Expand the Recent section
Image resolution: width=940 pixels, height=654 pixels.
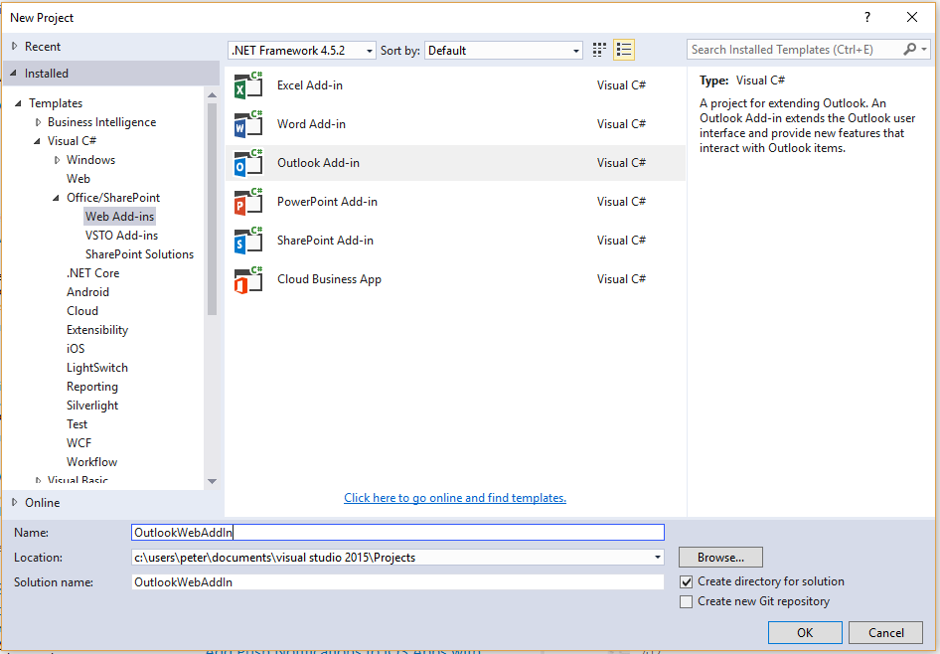(x=14, y=46)
